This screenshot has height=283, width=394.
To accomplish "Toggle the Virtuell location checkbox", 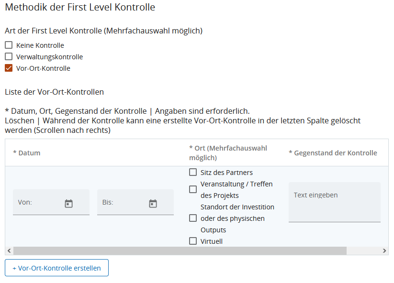I will click(193, 241).
